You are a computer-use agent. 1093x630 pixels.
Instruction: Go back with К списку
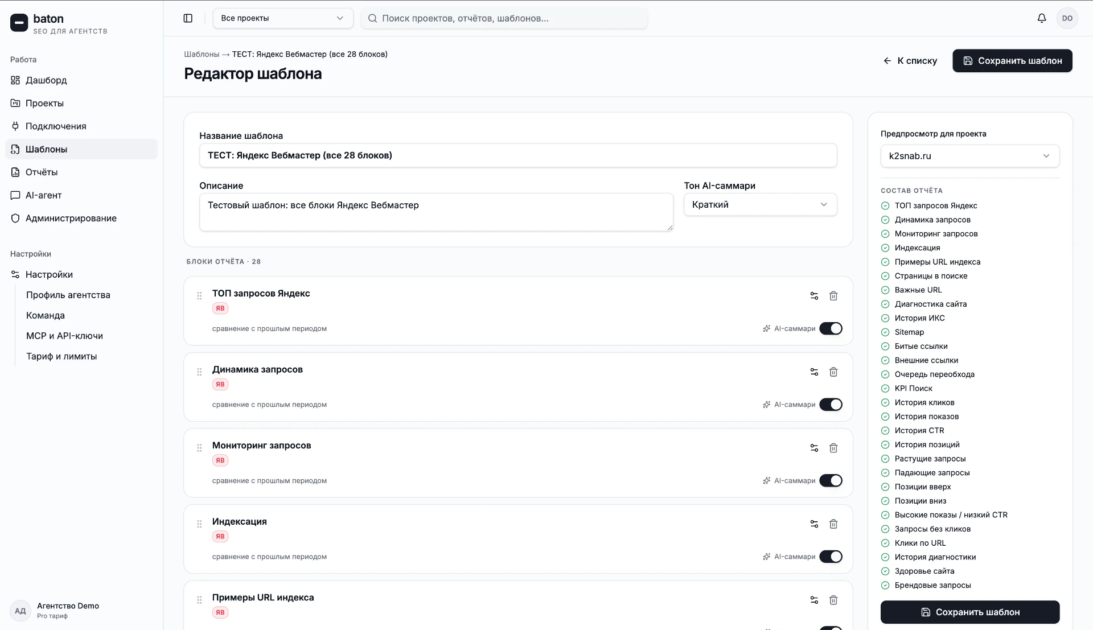910,61
